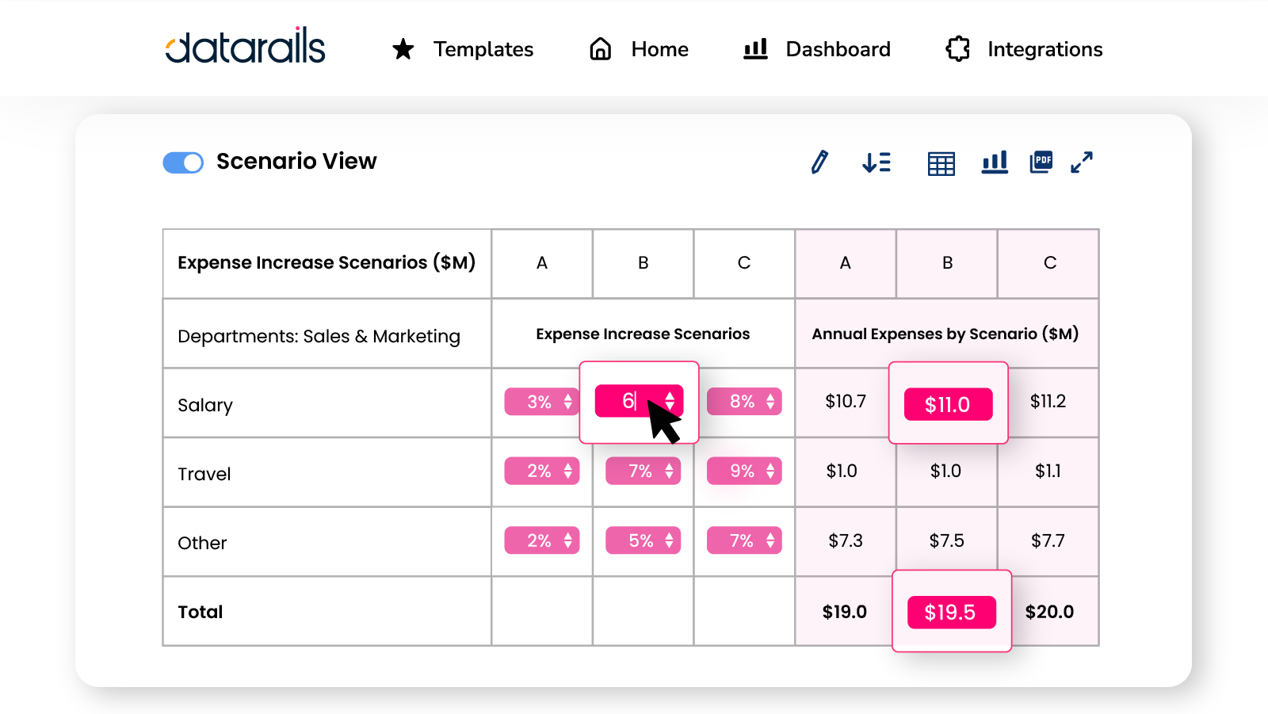Viewport: 1268px width, 714px height.
Task: Go to Home in the navigation
Action: [639, 49]
